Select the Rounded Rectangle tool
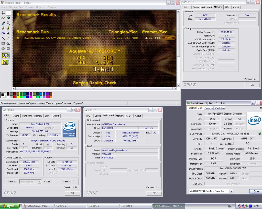Viewport: 262px width, 209px height. tap(8, 48)
